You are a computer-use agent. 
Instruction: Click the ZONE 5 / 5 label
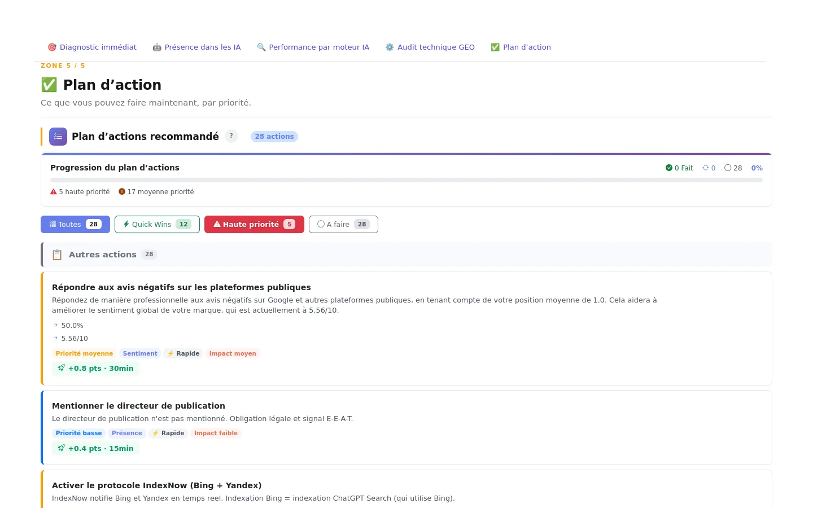[63, 65]
